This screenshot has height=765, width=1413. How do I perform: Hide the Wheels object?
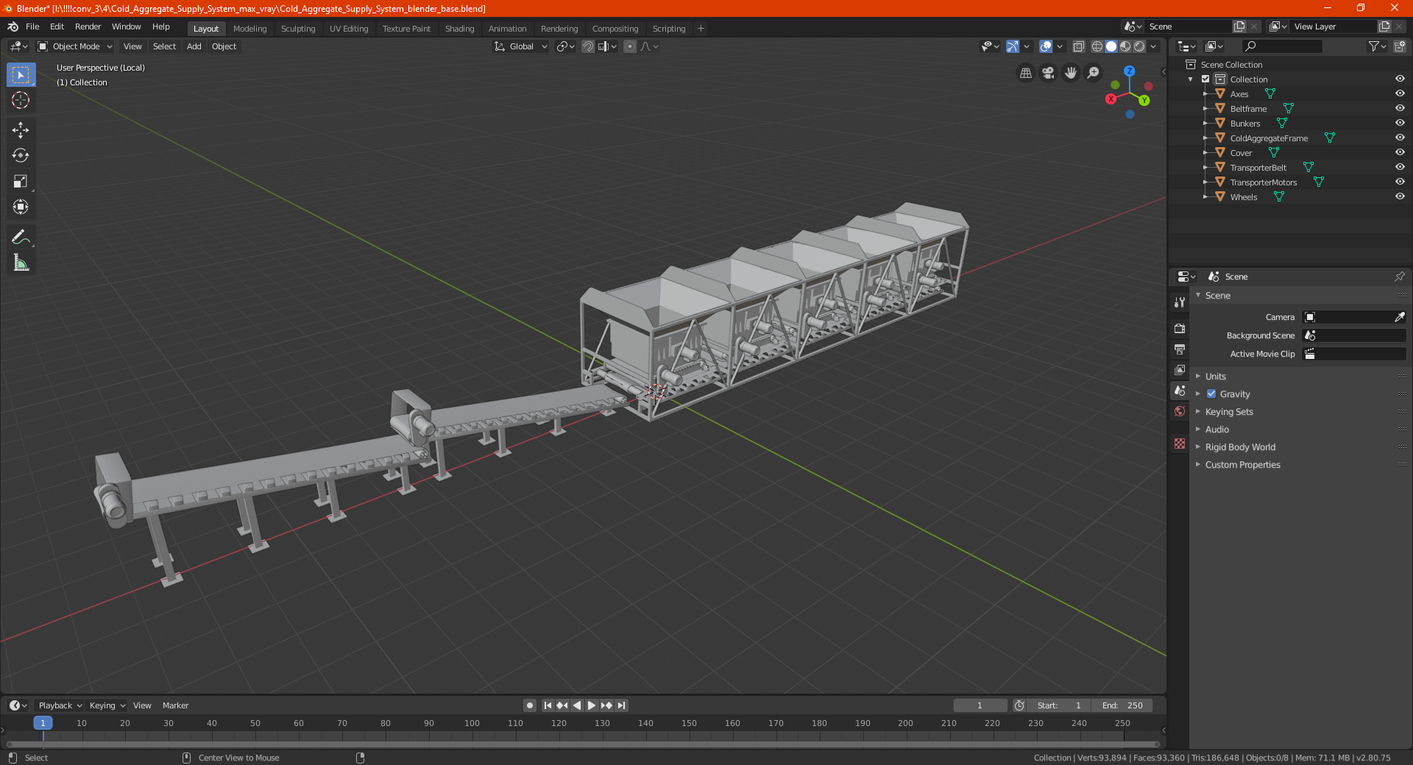[x=1400, y=197]
